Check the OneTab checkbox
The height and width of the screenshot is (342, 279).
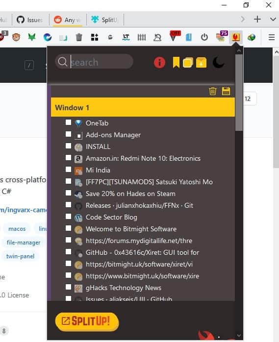(68, 122)
